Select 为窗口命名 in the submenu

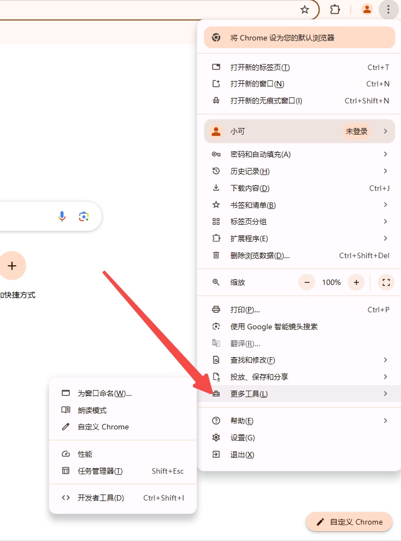123,393
